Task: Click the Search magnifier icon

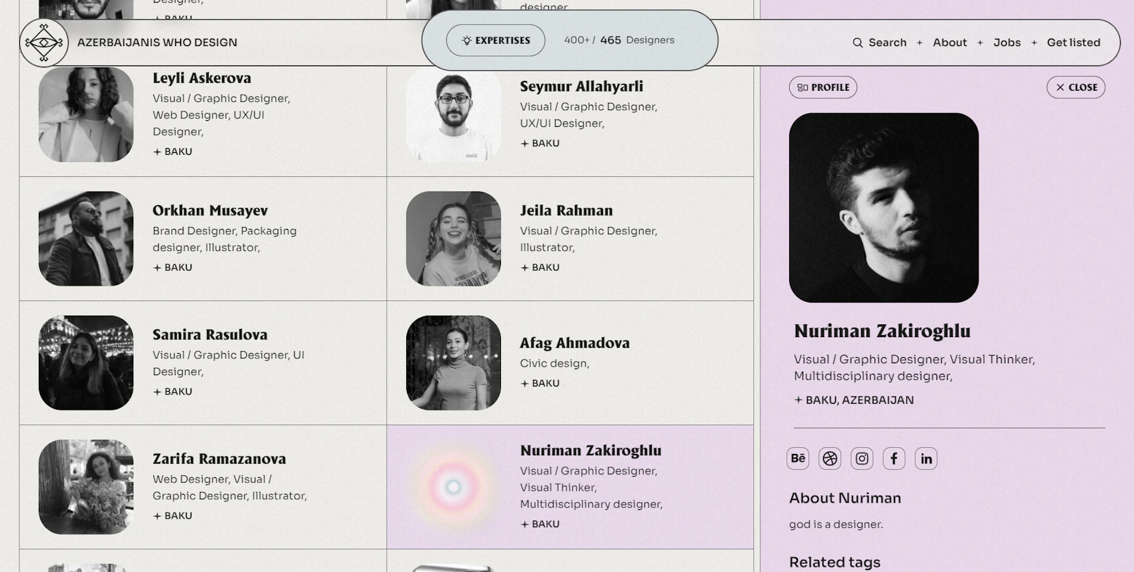Action: [858, 43]
